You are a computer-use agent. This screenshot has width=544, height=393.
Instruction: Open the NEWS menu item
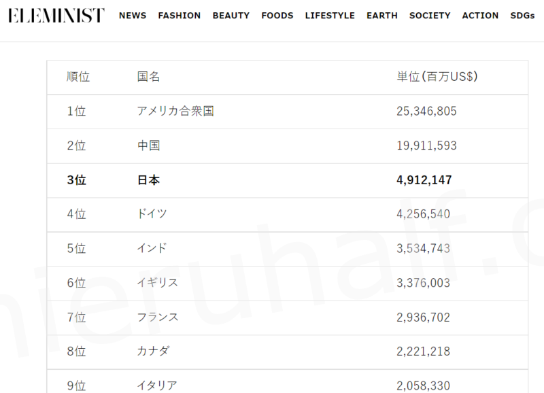tap(133, 16)
